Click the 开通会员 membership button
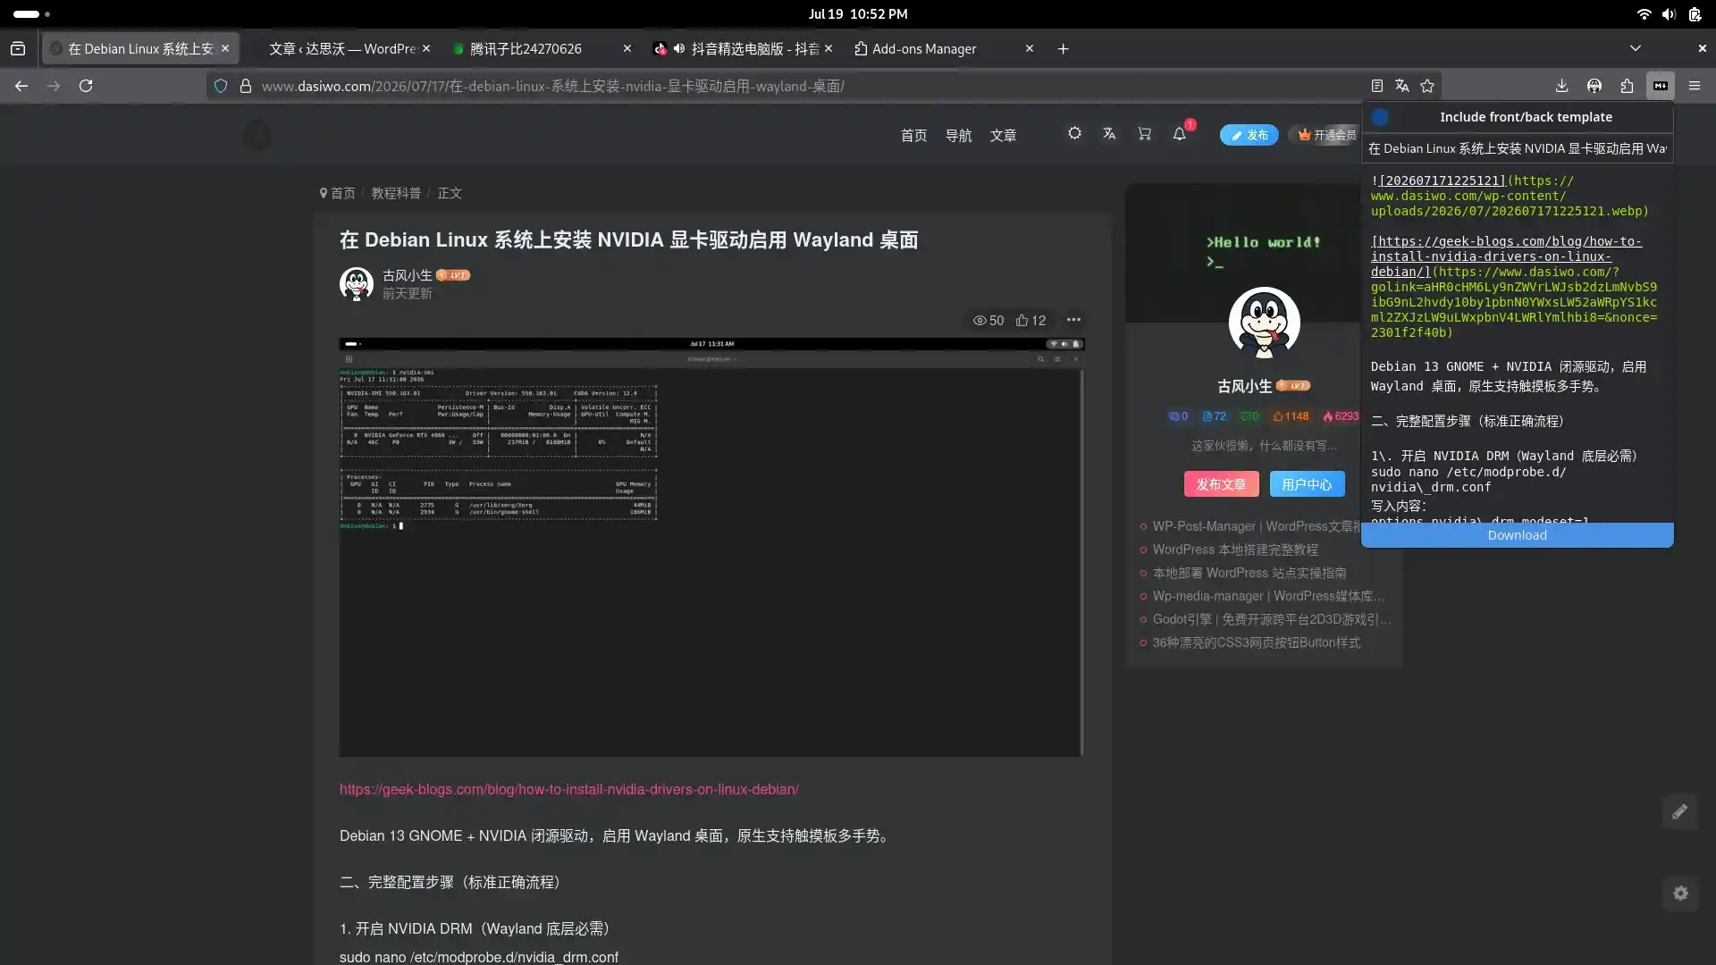This screenshot has height=965, width=1716. coord(1326,135)
